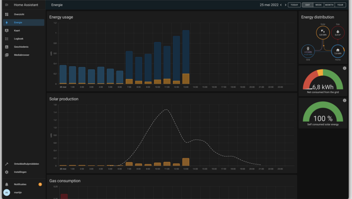
Task: Show info for net grid consumption gauge
Action: coord(345,68)
